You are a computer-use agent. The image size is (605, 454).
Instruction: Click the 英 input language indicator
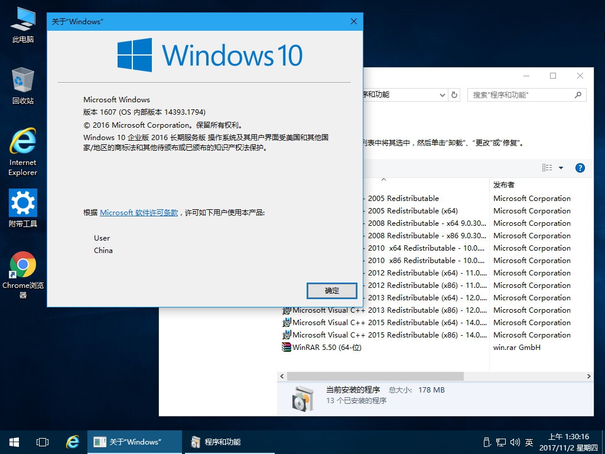pyautogui.click(x=529, y=442)
